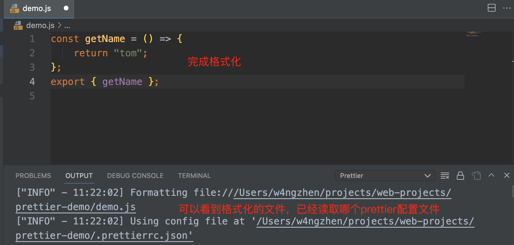Image resolution: width=514 pixels, height=245 pixels.
Task: Switch to the OUTPUT panel tab
Action: pos(79,176)
